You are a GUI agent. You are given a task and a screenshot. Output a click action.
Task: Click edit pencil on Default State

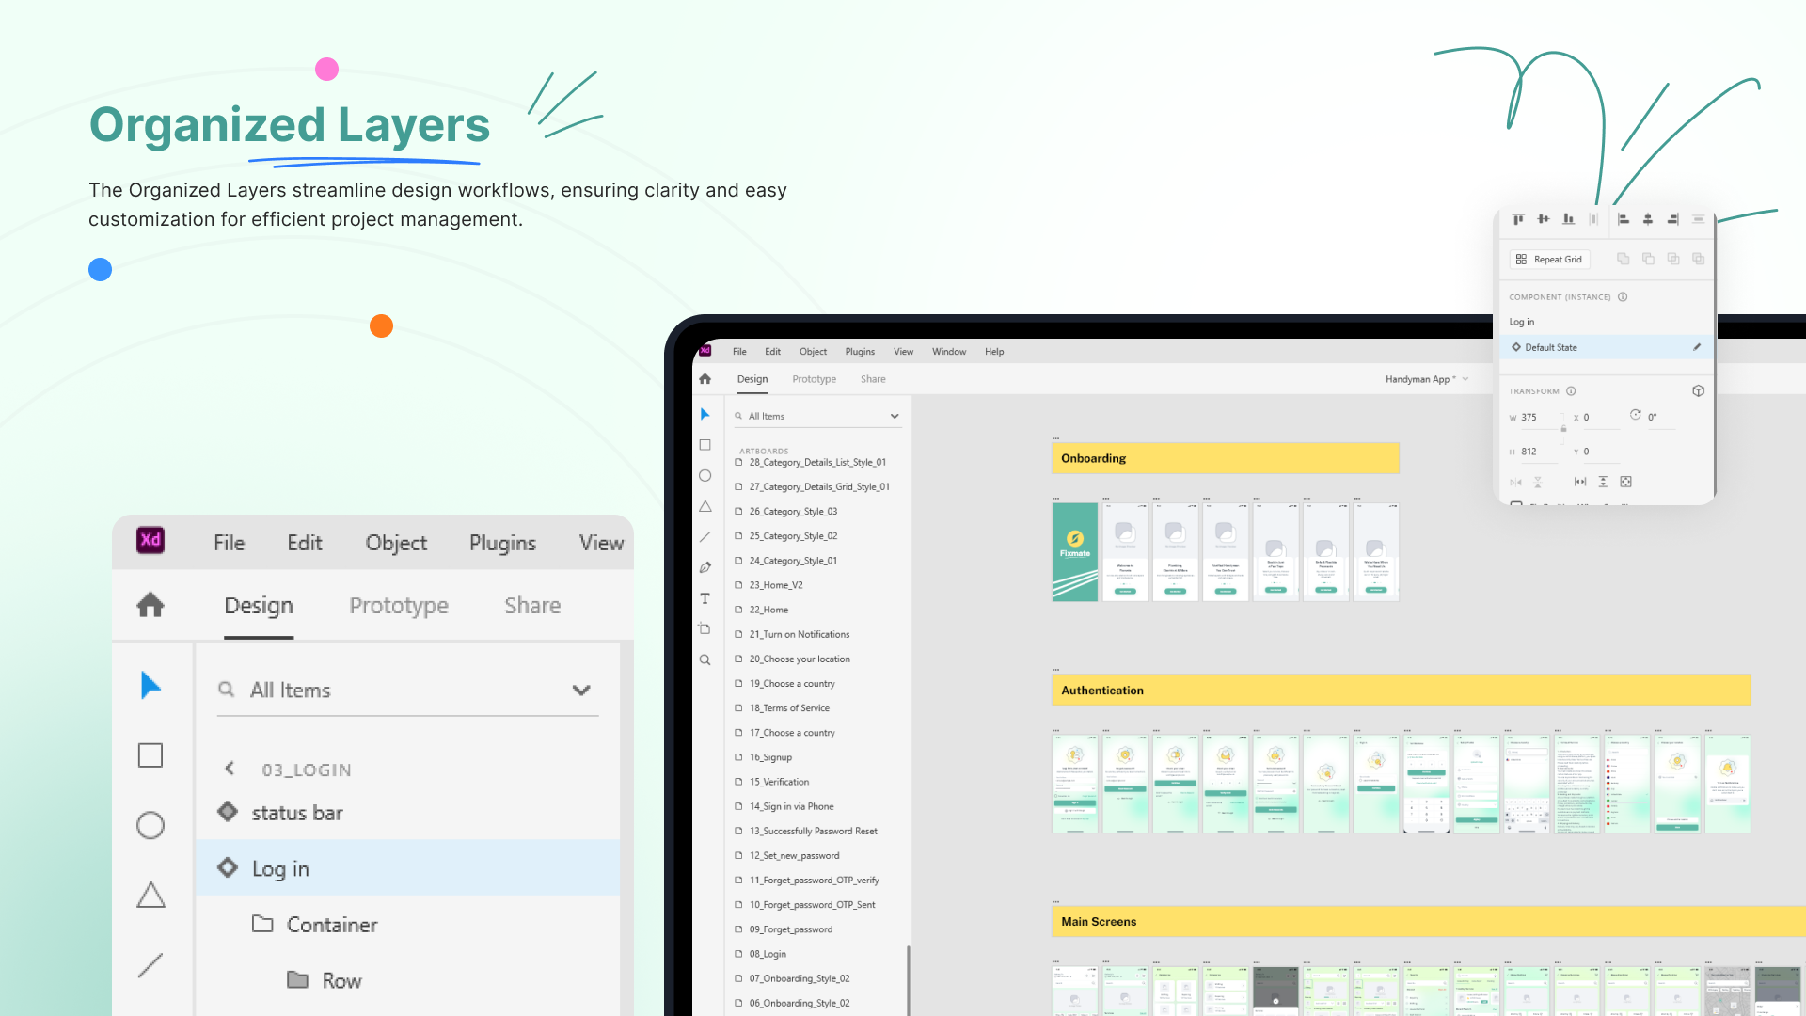[1697, 347]
